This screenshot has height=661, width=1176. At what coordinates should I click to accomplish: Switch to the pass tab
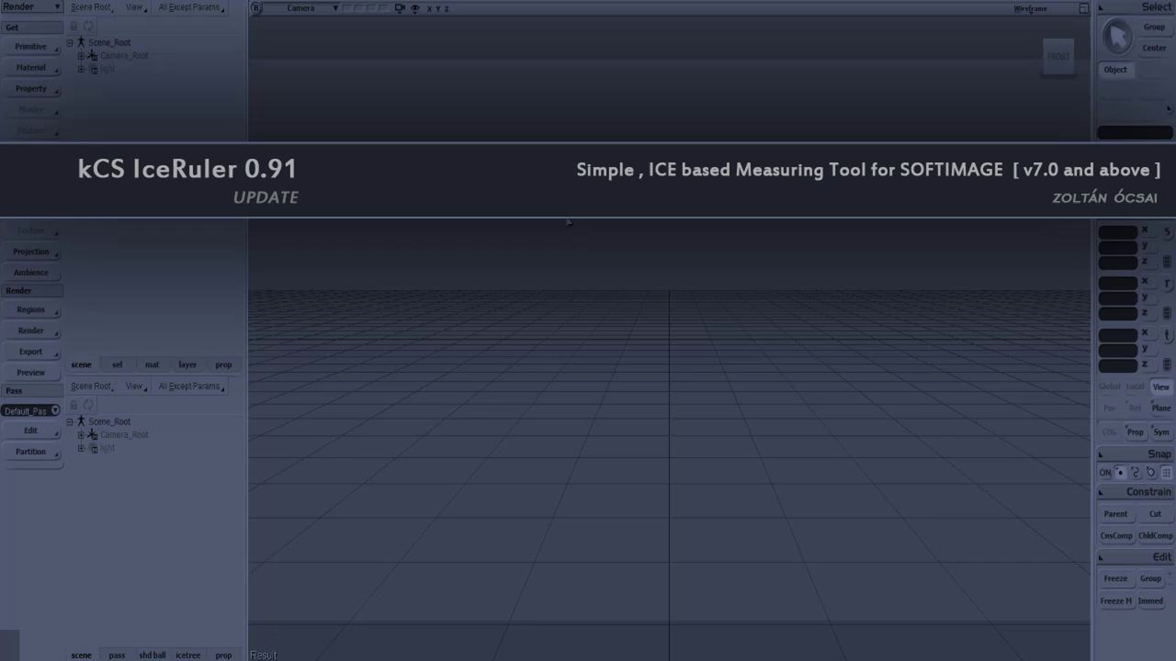click(117, 655)
